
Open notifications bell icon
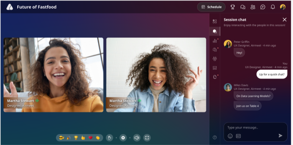[273, 7]
